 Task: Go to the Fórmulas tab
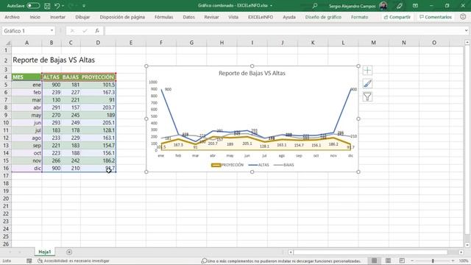pyautogui.click(x=163, y=17)
